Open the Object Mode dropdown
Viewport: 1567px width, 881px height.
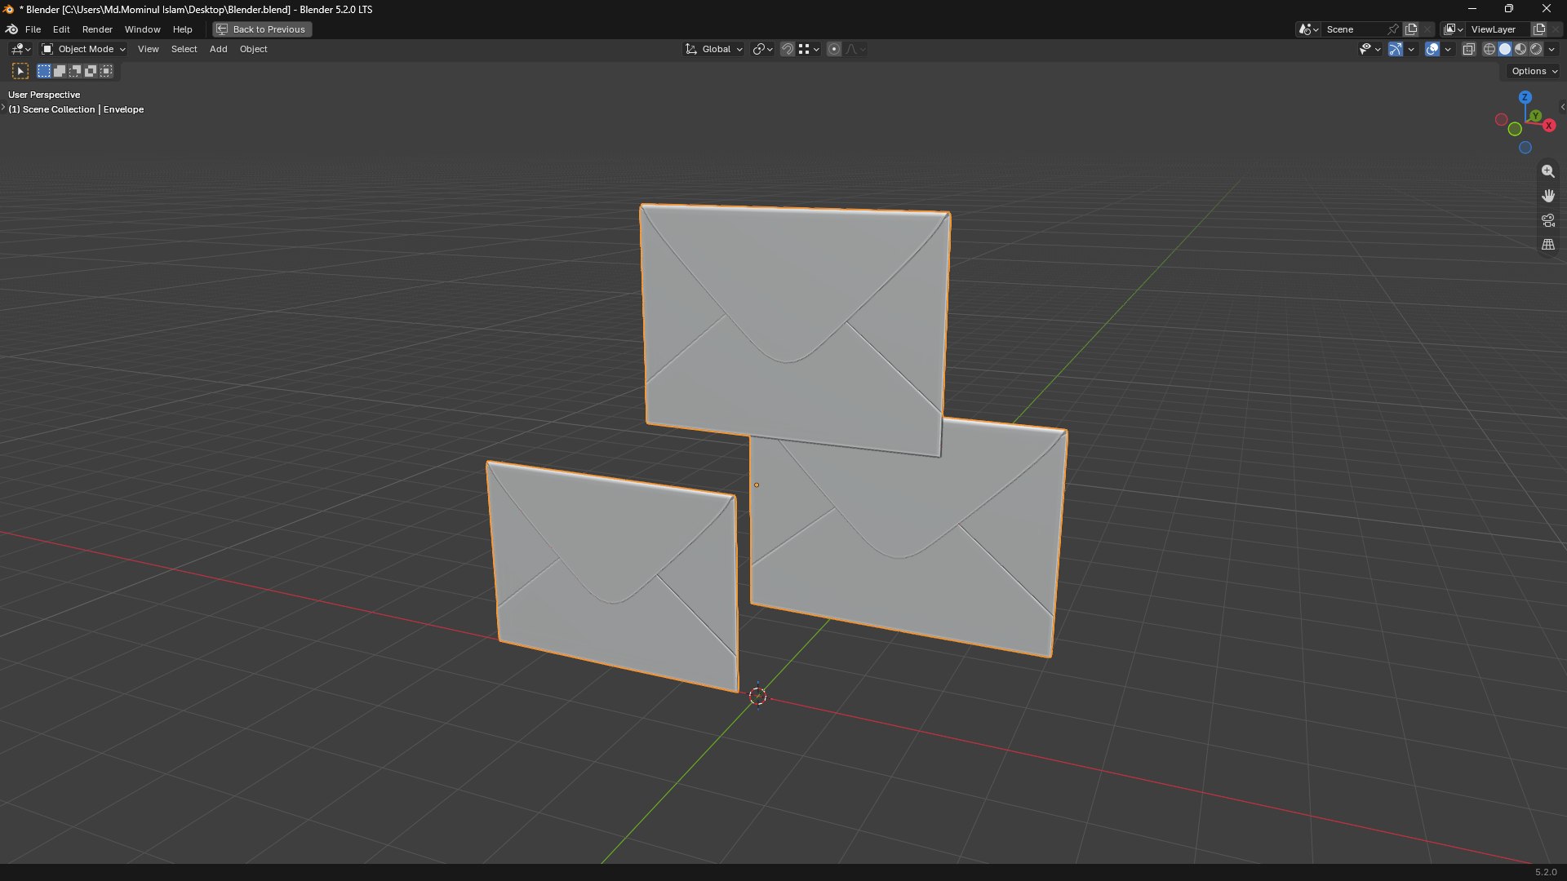(83, 49)
